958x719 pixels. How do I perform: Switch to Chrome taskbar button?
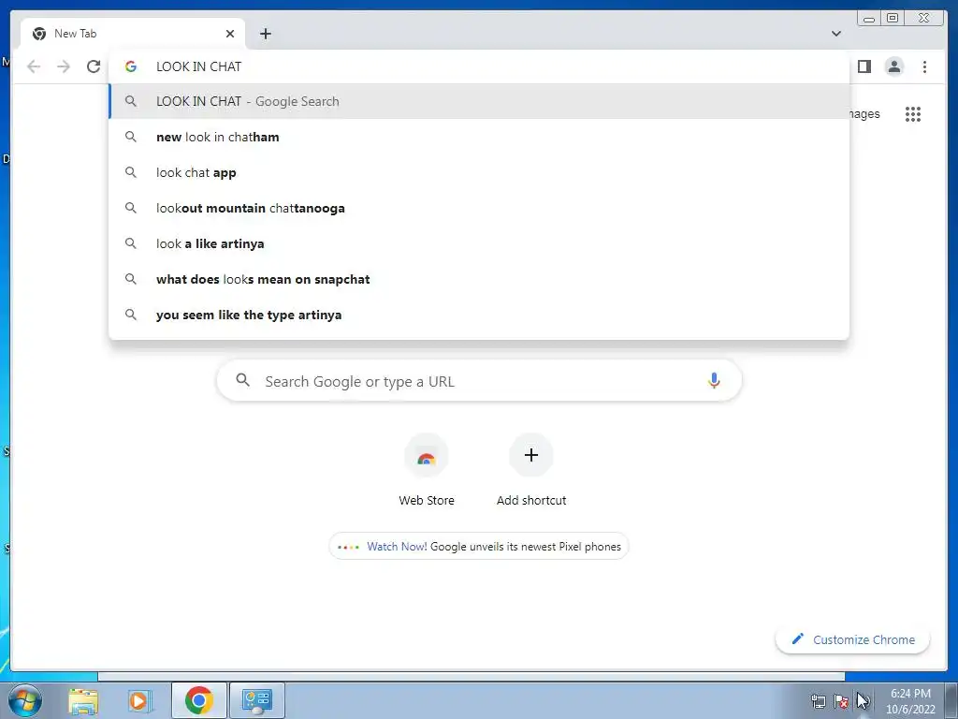point(199,700)
